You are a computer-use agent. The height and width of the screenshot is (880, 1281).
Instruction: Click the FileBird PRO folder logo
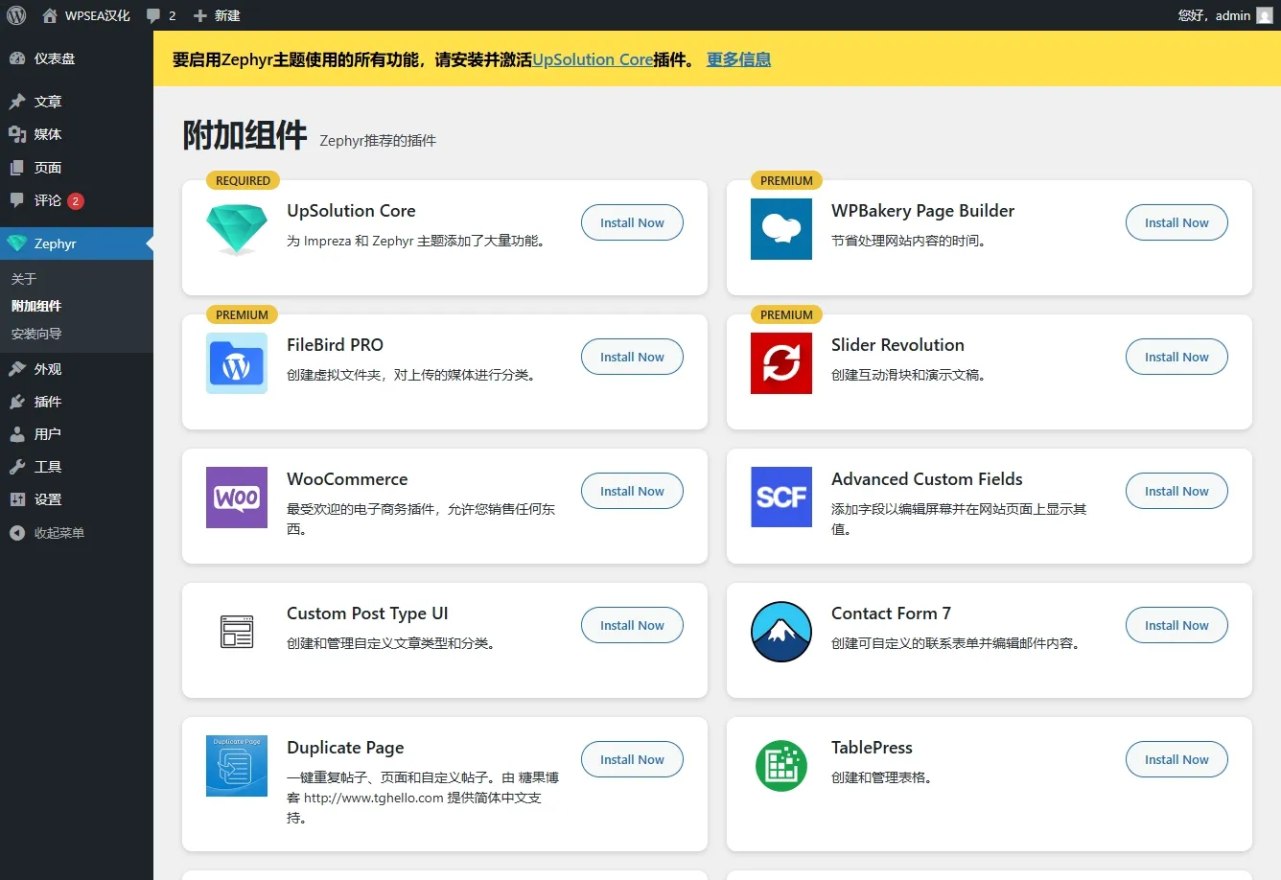237,363
